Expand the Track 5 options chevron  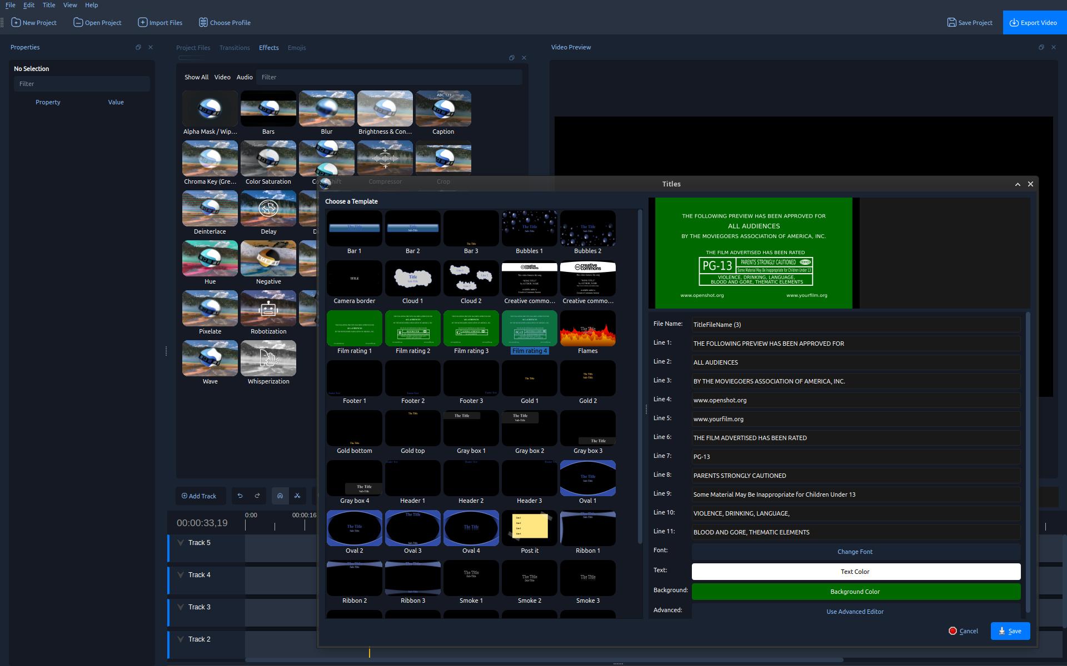pos(181,543)
